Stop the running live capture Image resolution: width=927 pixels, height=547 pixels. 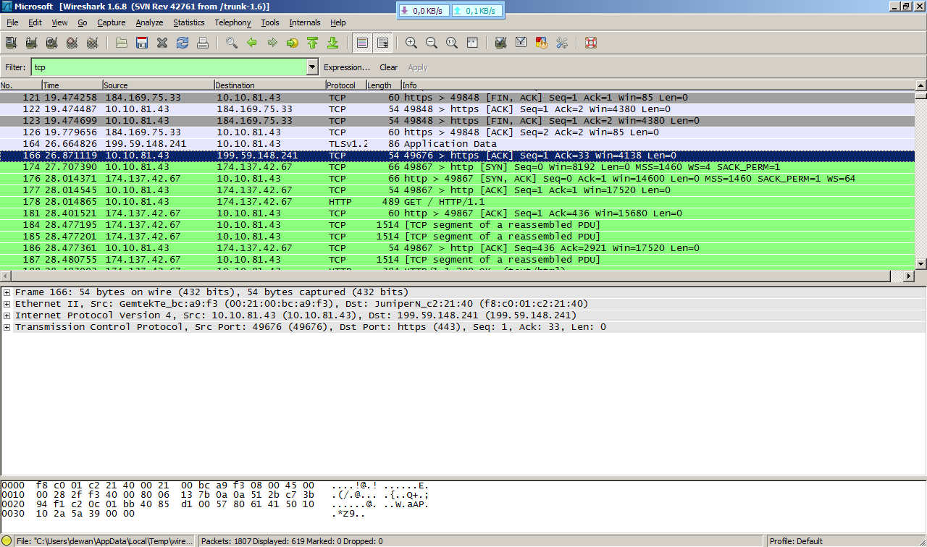[x=72, y=43]
